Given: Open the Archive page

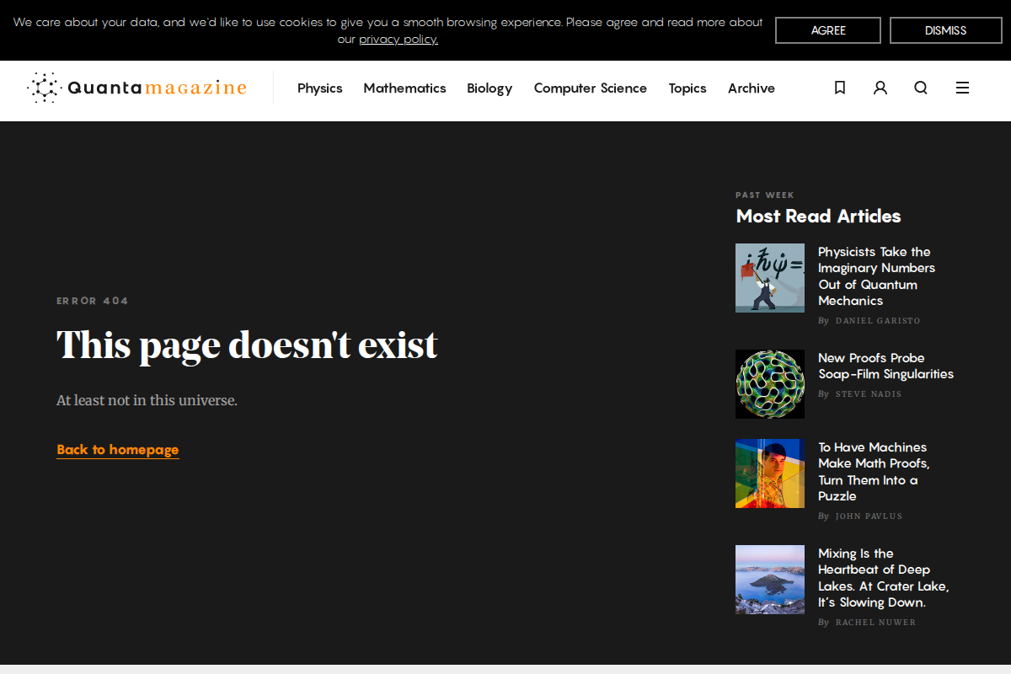Looking at the screenshot, I should click(x=752, y=88).
